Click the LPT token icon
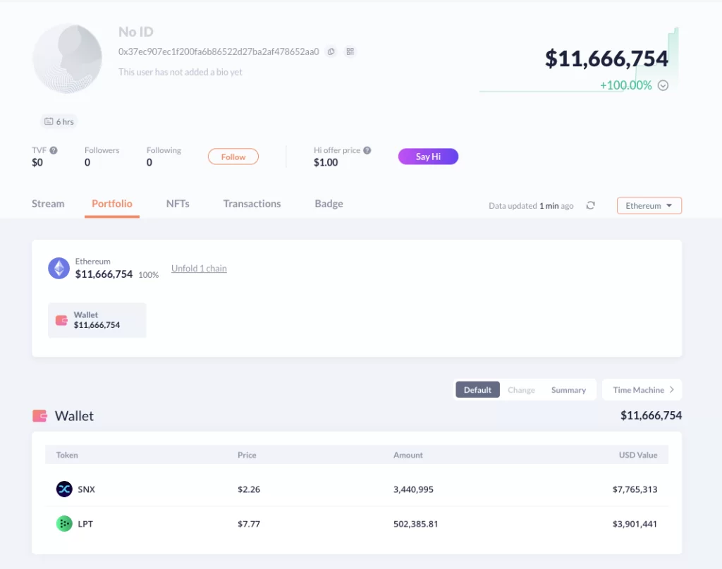 [64, 524]
